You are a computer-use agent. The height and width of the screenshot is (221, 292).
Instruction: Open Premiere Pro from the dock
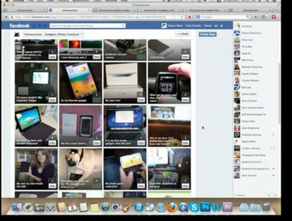(x=227, y=207)
